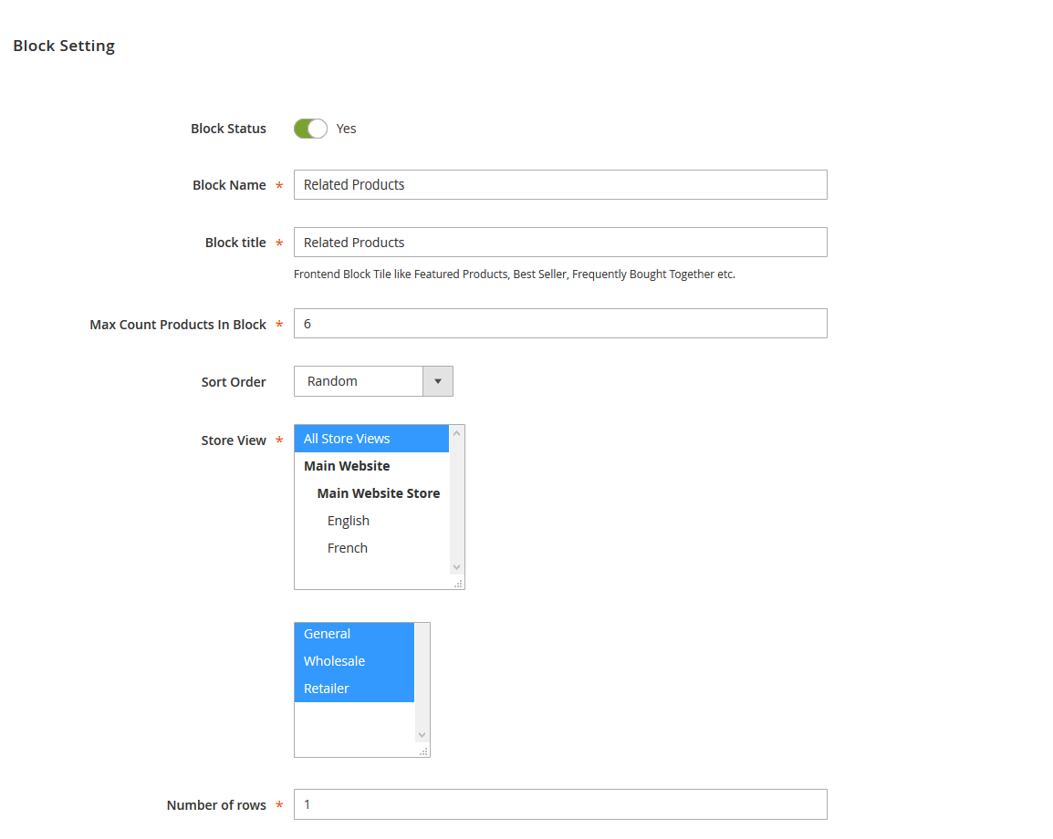The image size is (1053, 839).
Task: Click the Number of rows field
Action: click(x=560, y=804)
